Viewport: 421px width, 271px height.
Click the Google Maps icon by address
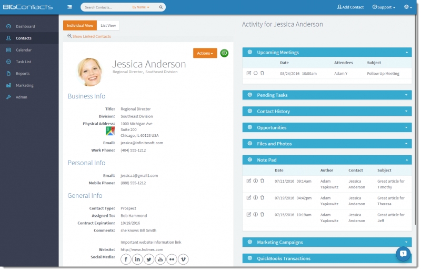[110, 131]
